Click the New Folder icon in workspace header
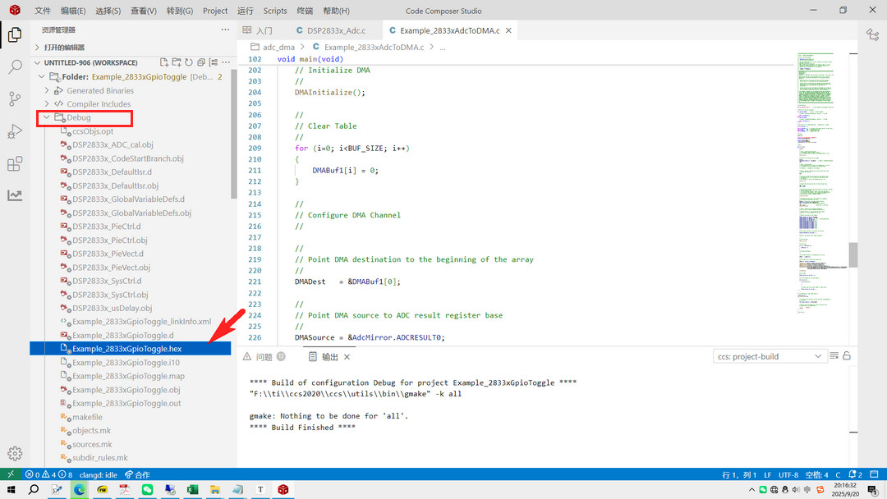Screen dimensions: 887x499 (x=177, y=62)
